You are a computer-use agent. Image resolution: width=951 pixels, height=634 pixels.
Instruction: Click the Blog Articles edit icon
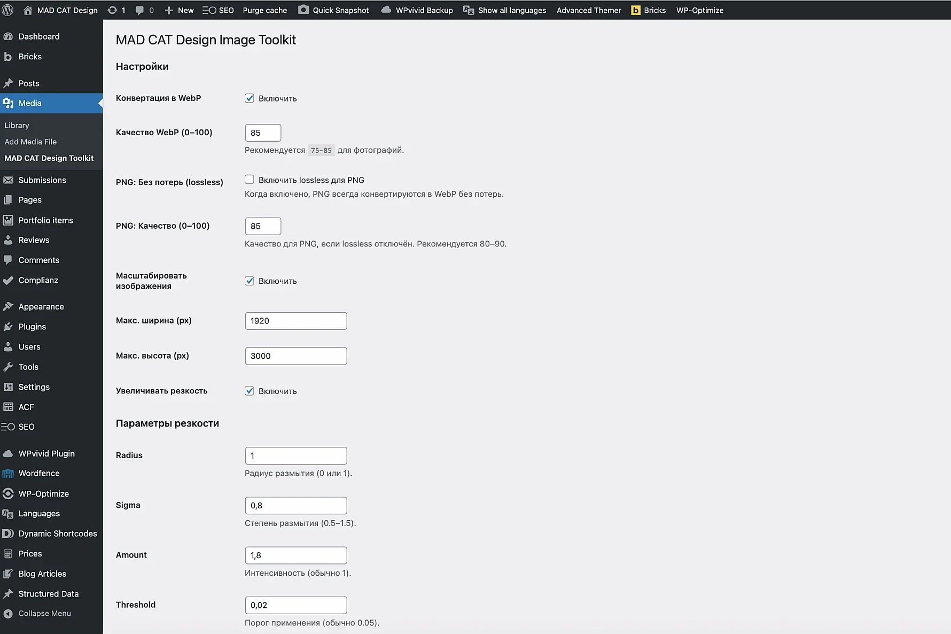point(8,574)
